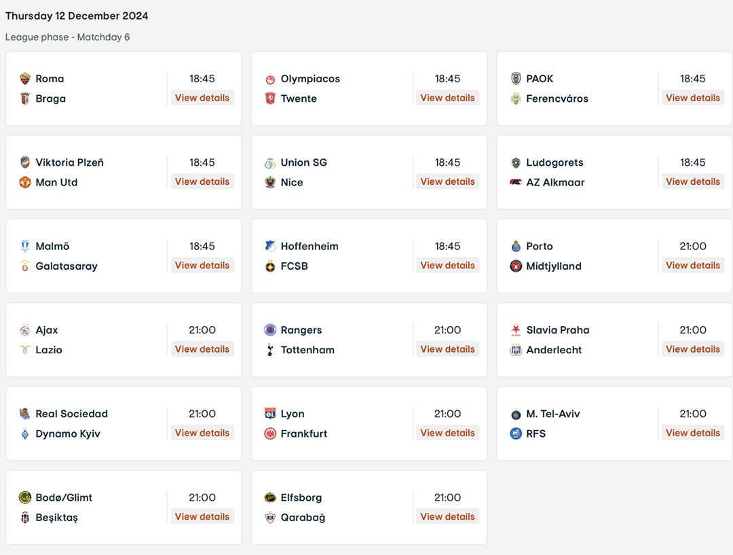View details for Roma vs Braga

pyautogui.click(x=202, y=98)
